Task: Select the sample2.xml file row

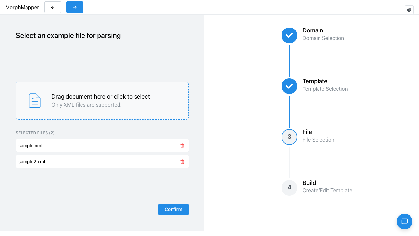Action: pyautogui.click(x=102, y=162)
